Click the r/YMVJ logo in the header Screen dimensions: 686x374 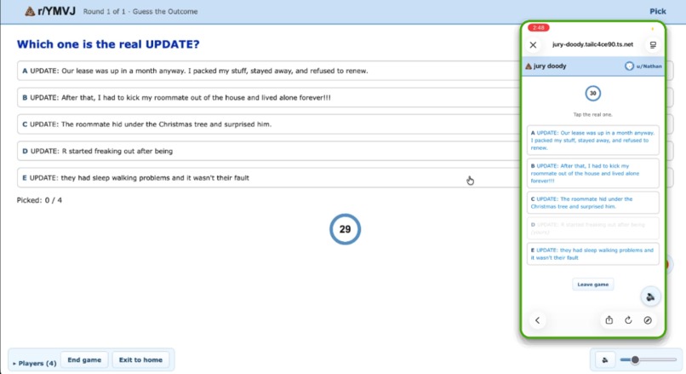point(50,11)
